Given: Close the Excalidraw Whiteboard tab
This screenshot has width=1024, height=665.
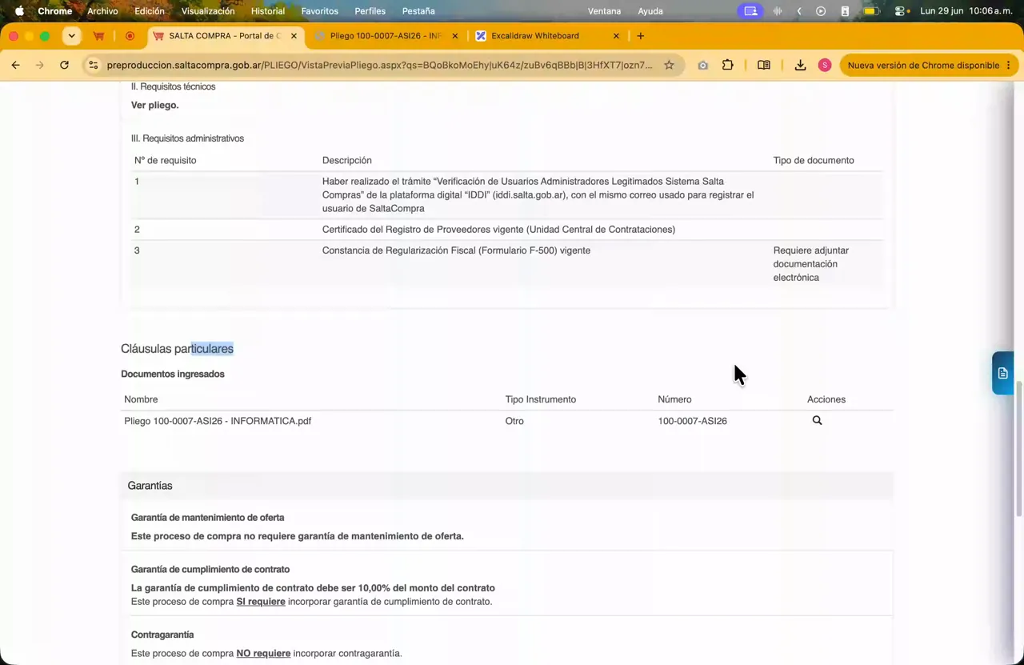Looking at the screenshot, I should [x=616, y=36].
